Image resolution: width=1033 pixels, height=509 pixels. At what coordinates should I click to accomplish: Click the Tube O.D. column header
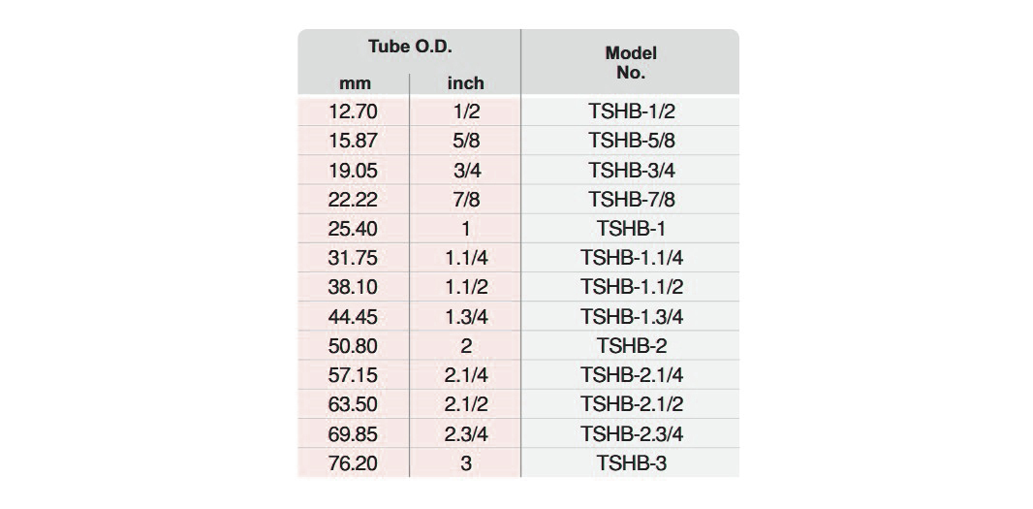click(410, 47)
